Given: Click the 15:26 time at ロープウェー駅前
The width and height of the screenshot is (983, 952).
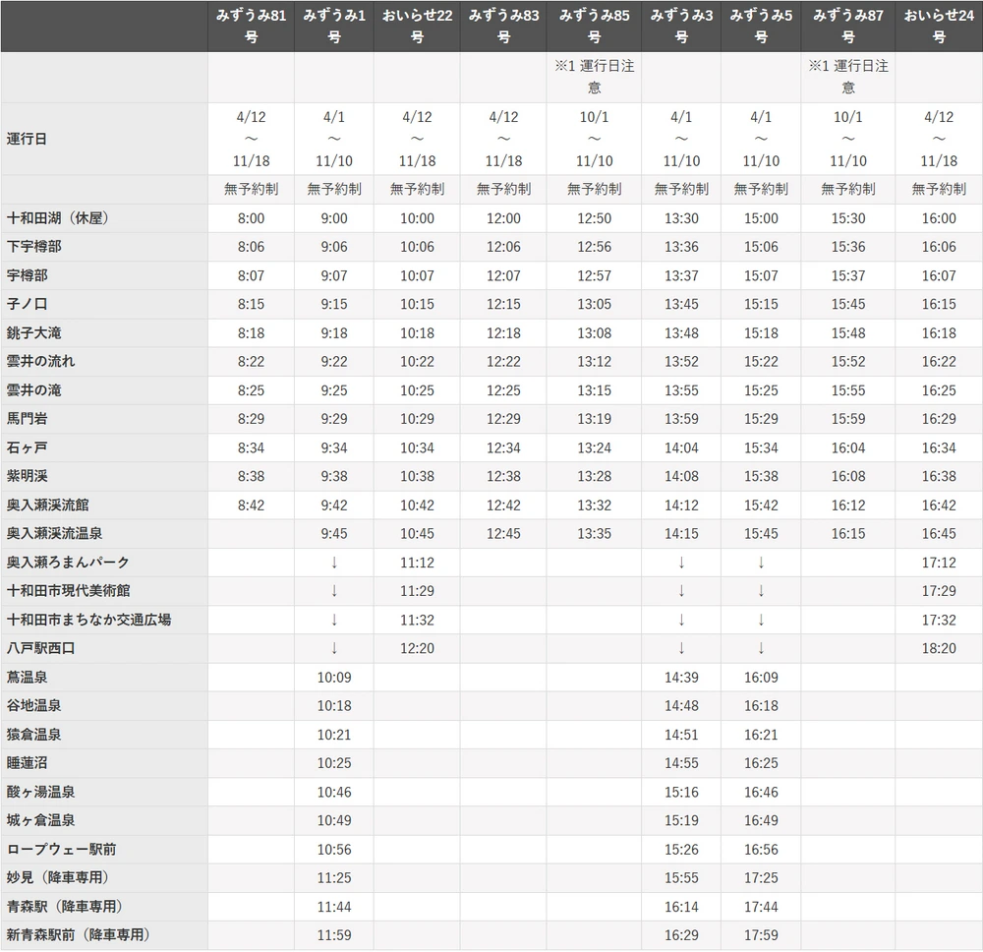Looking at the screenshot, I should point(681,849).
